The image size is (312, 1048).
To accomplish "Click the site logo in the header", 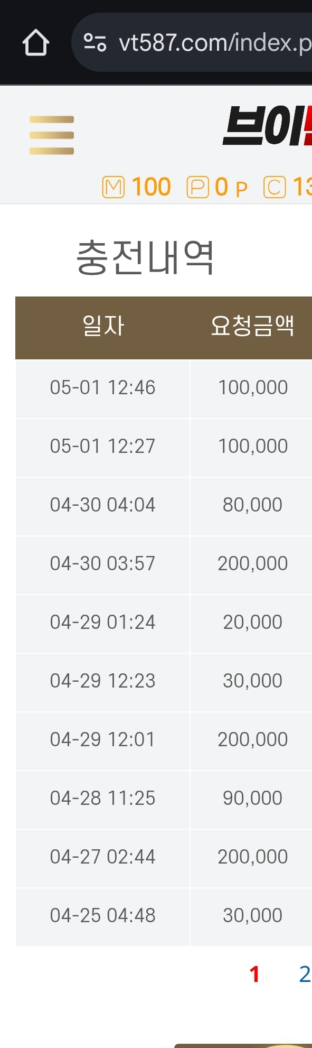I will click(x=267, y=127).
